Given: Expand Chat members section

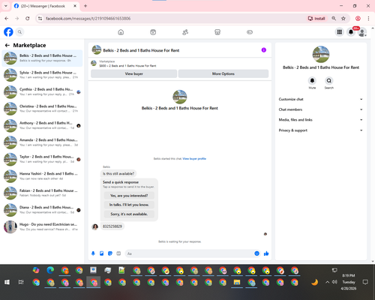Looking at the screenshot, I should [x=321, y=109].
